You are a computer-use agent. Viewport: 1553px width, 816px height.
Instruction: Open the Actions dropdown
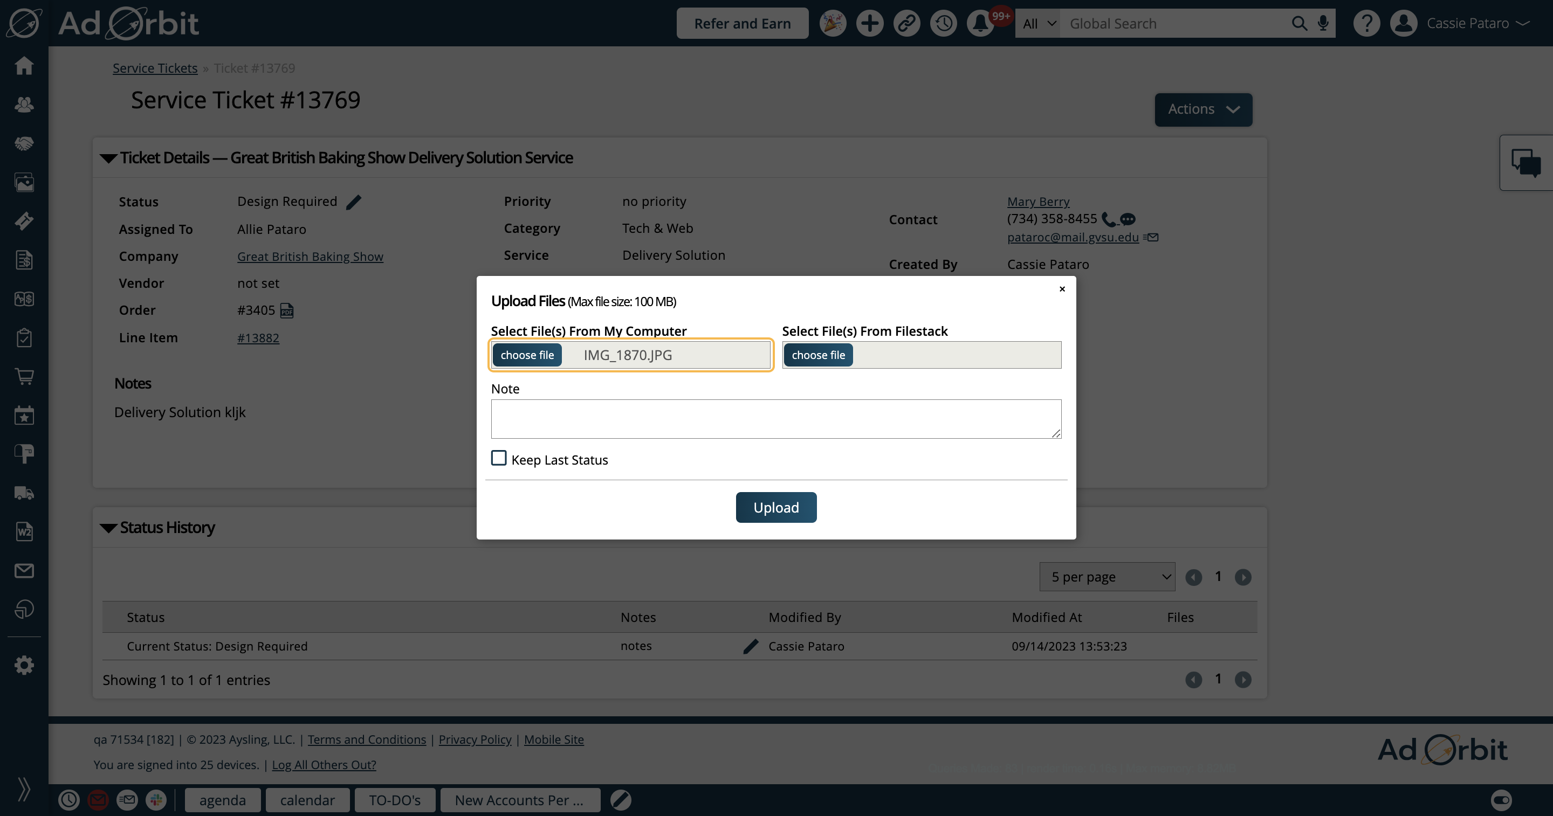pyautogui.click(x=1202, y=109)
